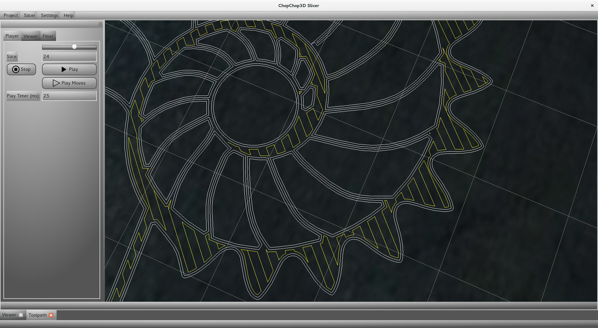Click the Stop playback button
The width and height of the screenshot is (598, 328).
click(x=21, y=70)
